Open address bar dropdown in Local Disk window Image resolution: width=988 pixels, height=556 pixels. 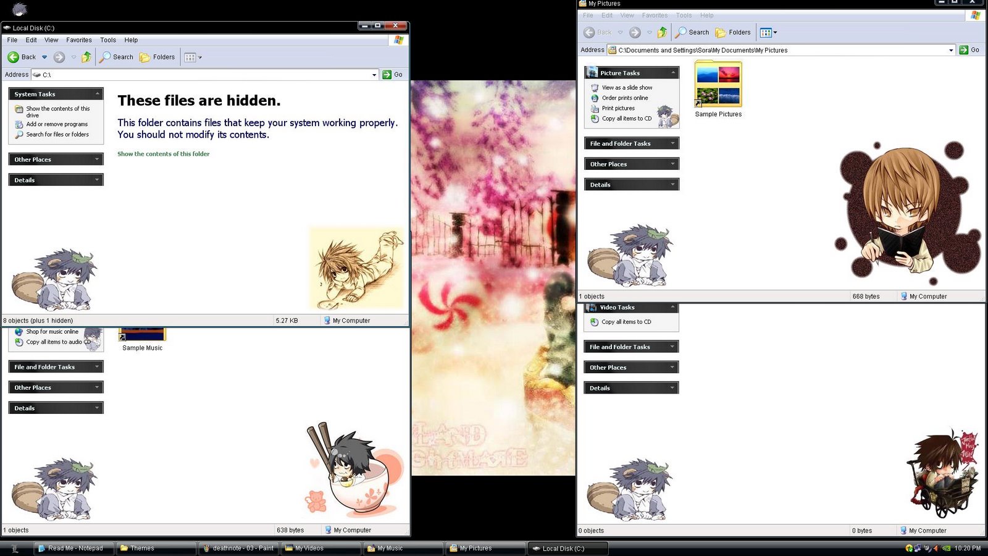point(374,75)
